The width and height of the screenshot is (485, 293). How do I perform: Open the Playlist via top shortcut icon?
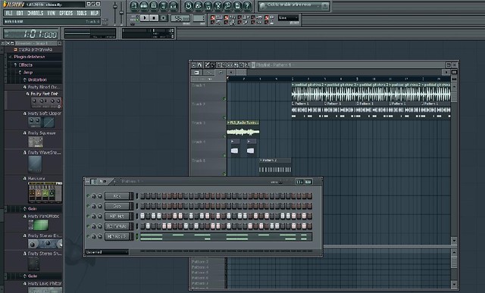click(x=134, y=6)
